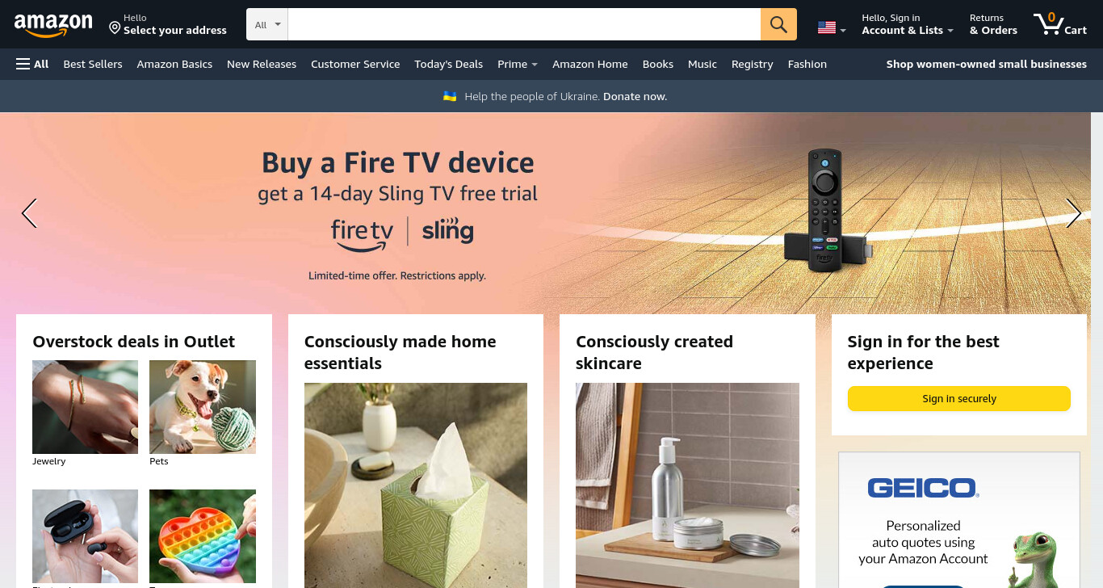Click the US flag language selector
Image resolution: width=1103 pixels, height=588 pixels.
832,27
